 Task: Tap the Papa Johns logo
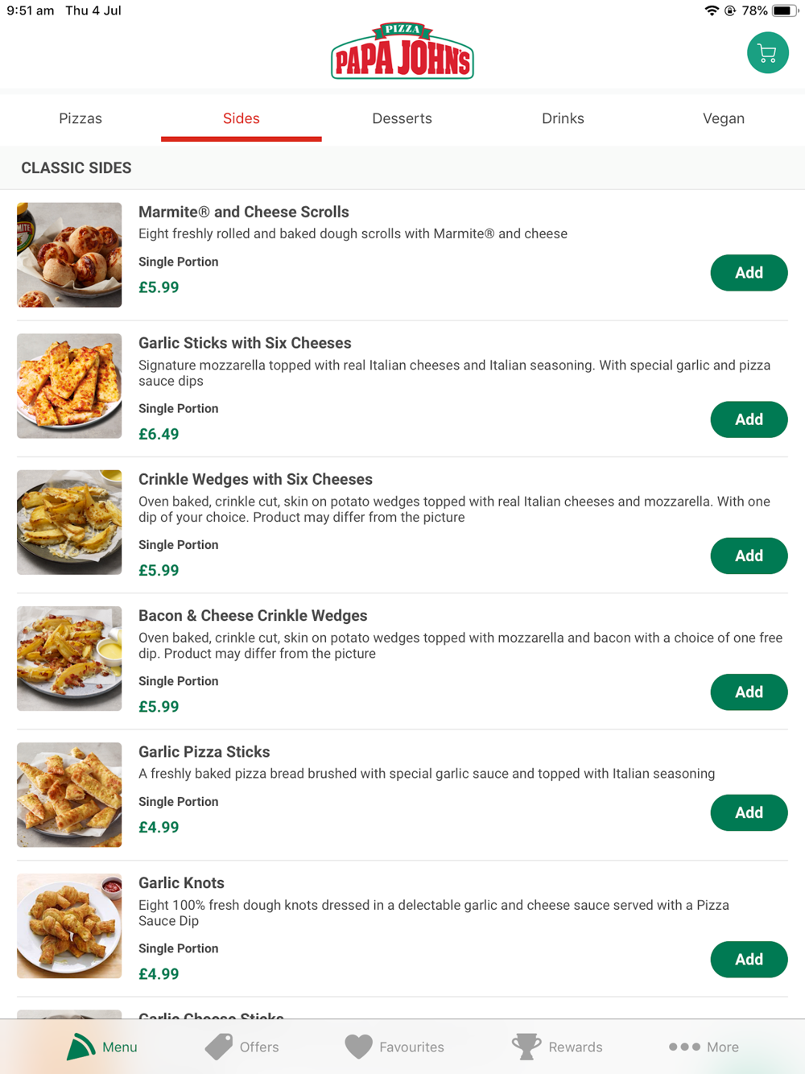[x=402, y=52]
